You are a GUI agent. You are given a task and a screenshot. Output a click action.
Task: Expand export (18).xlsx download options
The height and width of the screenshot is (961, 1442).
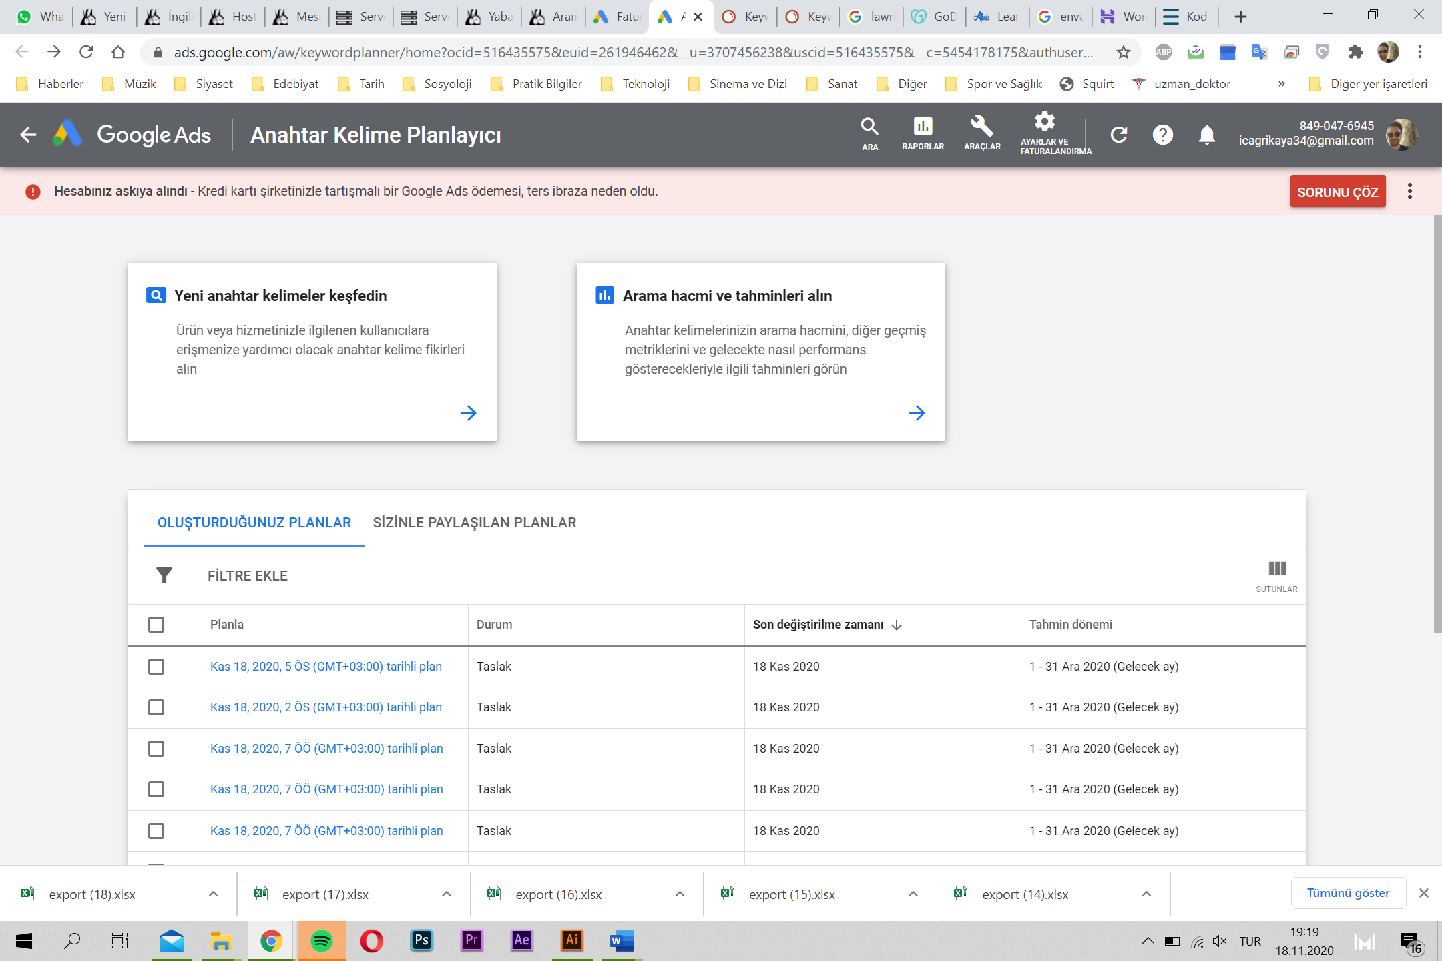point(213,894)
